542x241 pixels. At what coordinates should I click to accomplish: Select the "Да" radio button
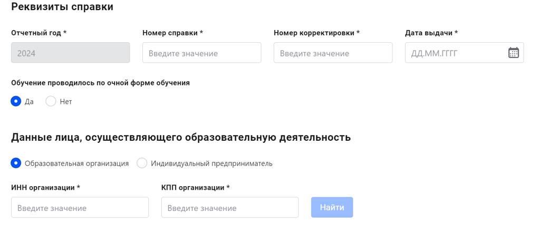tap(16, 101)
